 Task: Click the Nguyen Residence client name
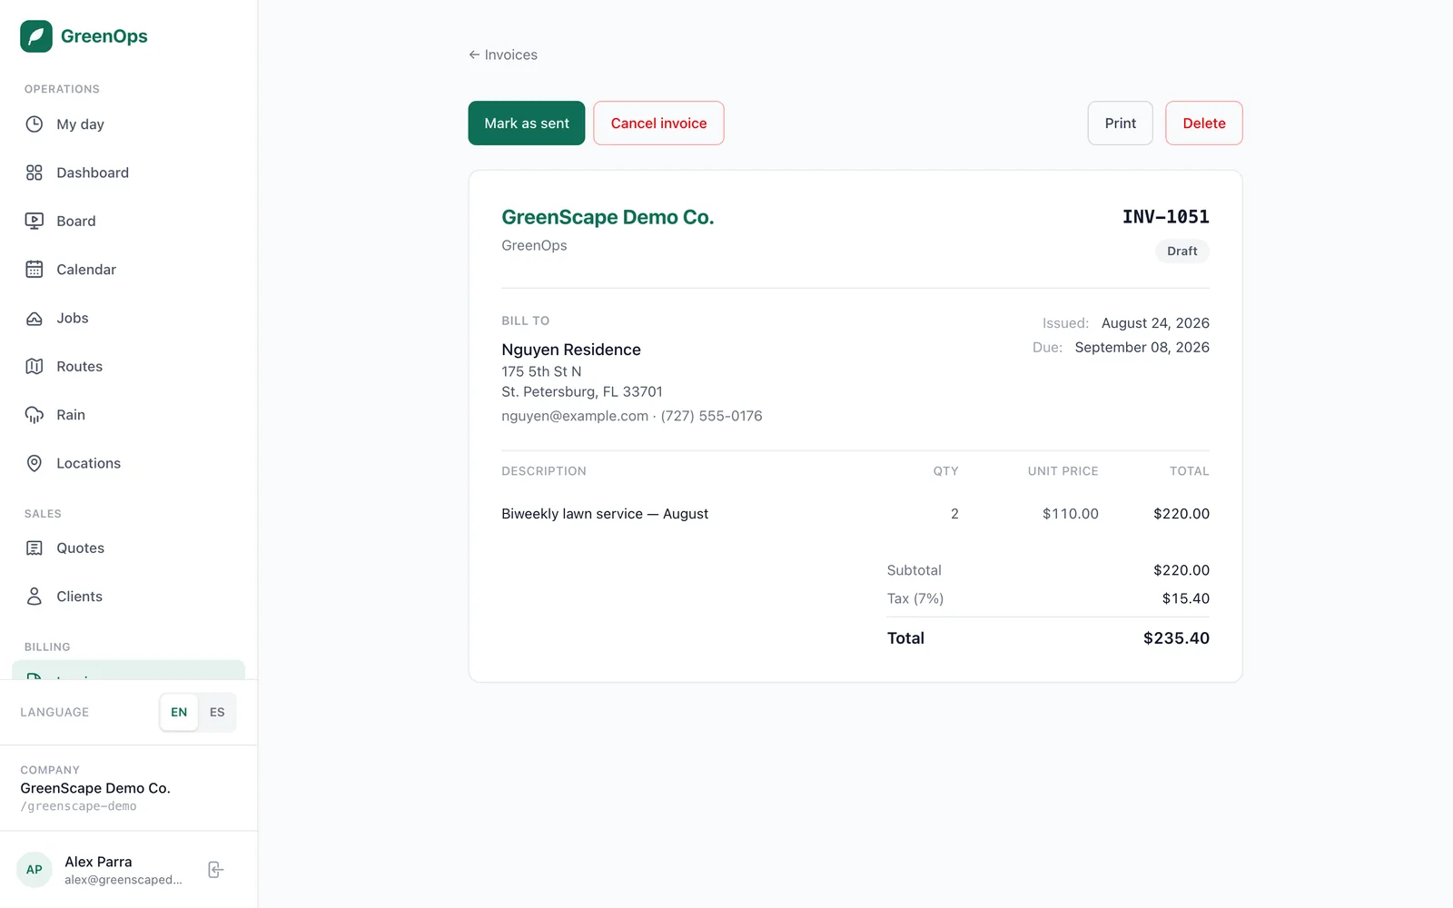(x=571, y=350)
